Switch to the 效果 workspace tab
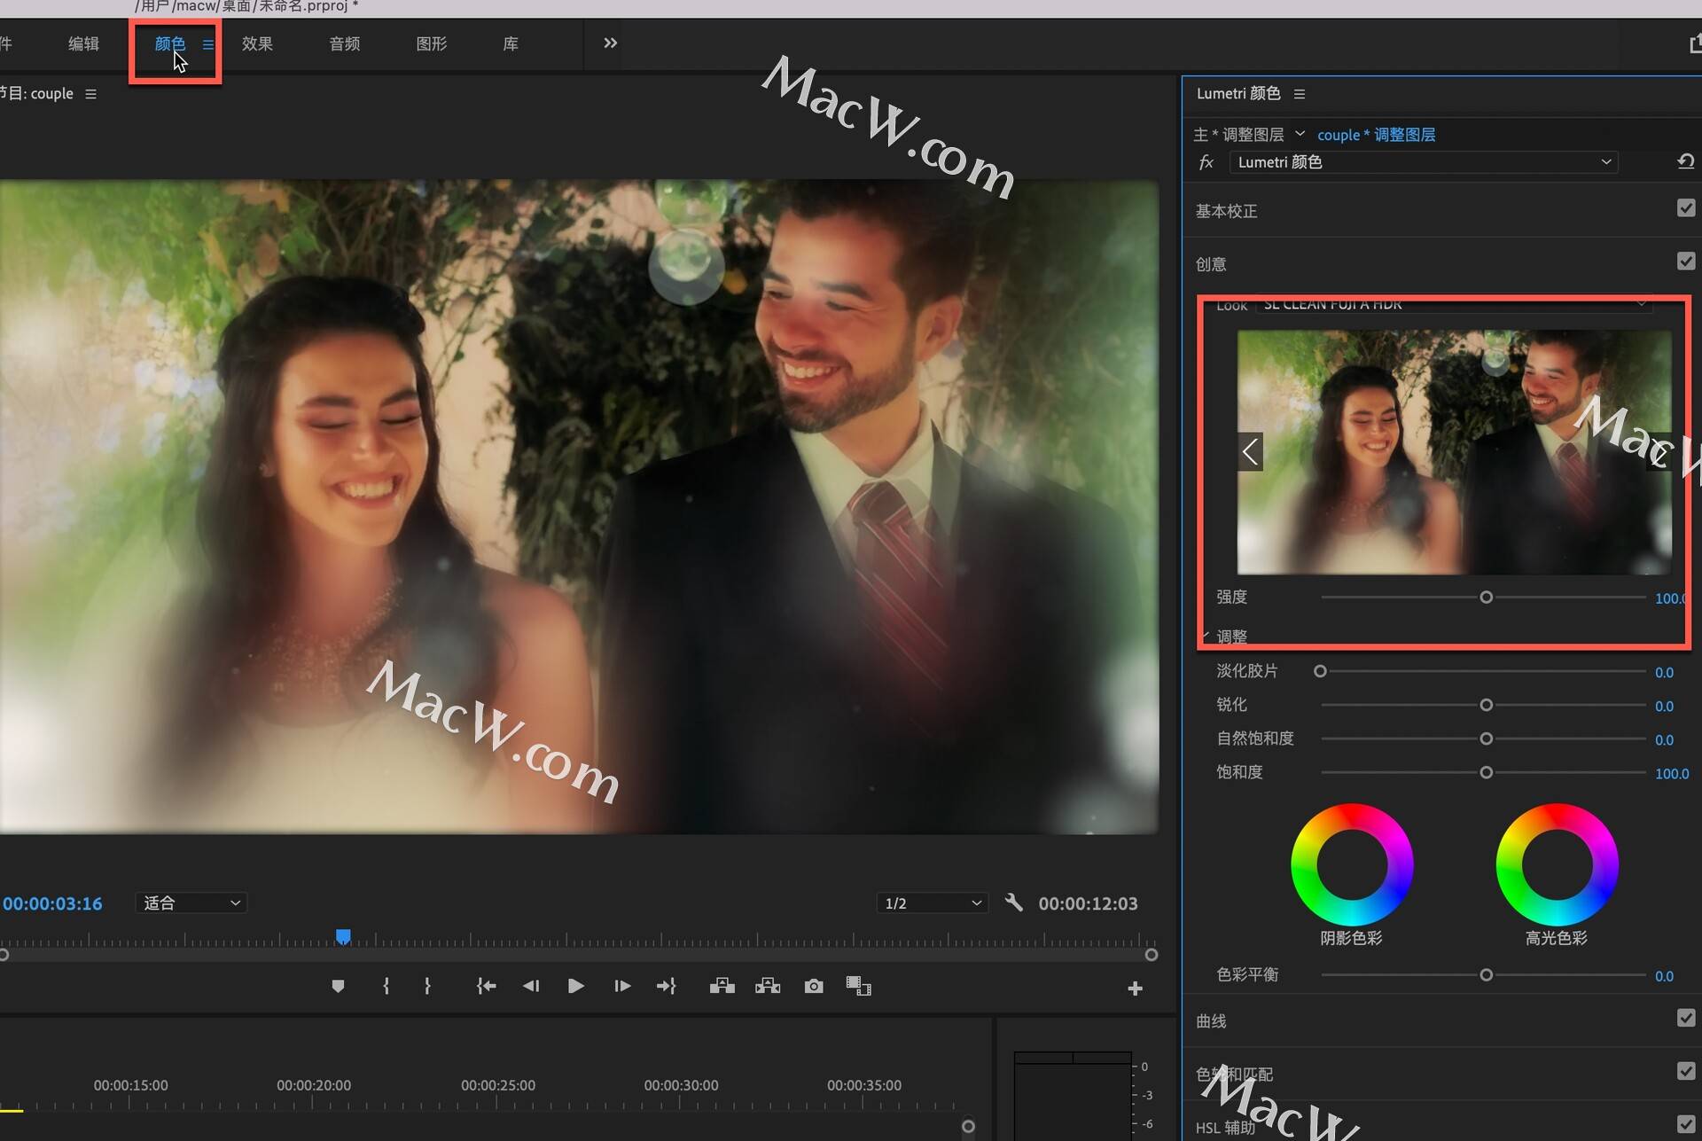 pyautogui.click(x=257, y=43)
